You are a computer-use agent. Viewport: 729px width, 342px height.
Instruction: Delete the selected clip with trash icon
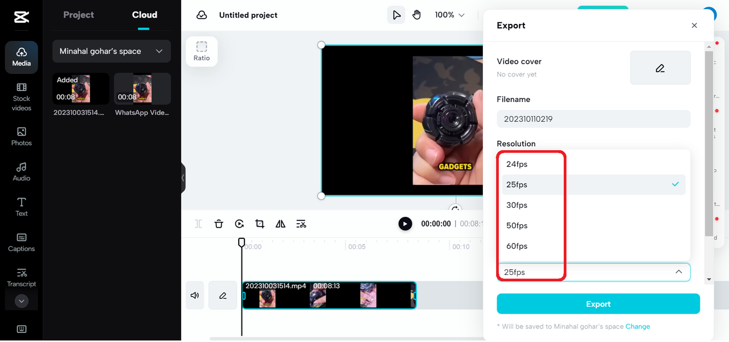(219, 224)
